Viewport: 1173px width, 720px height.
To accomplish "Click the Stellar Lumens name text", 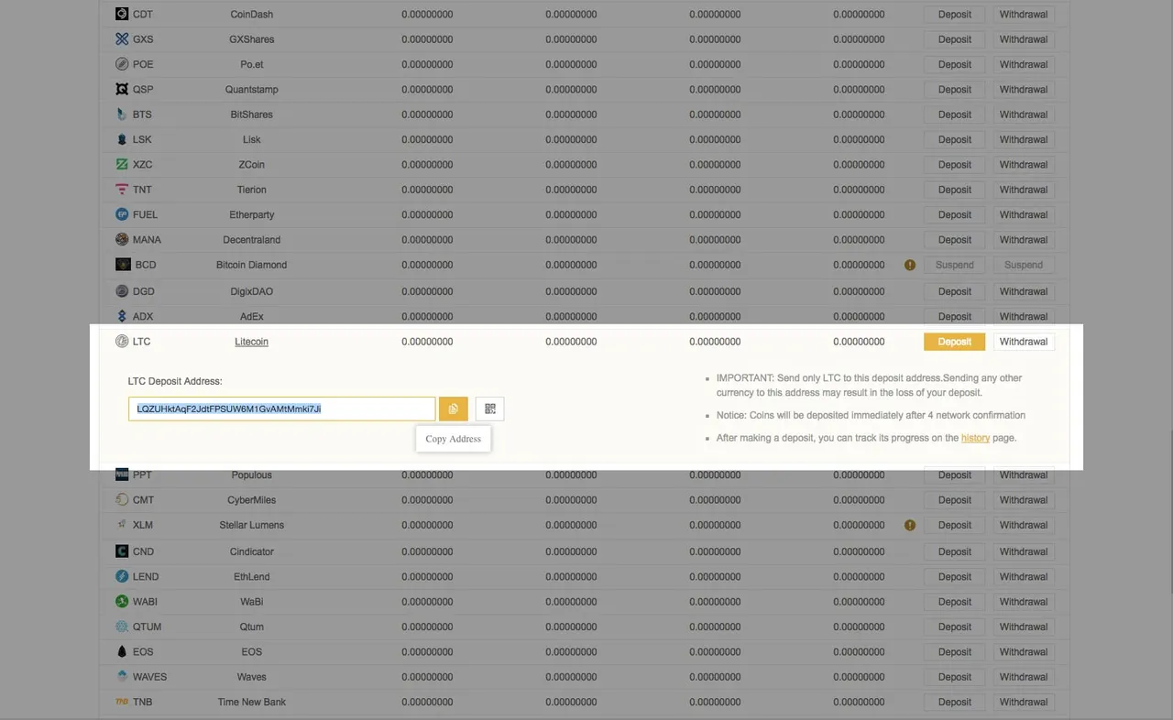I will pos(251,525).
